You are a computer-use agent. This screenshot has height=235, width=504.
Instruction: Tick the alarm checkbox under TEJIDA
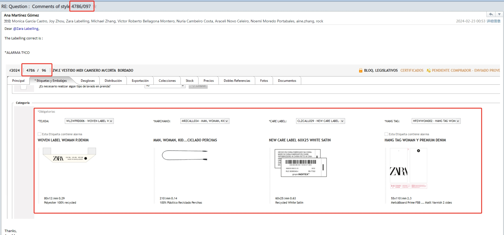click(x=39, y=134)
